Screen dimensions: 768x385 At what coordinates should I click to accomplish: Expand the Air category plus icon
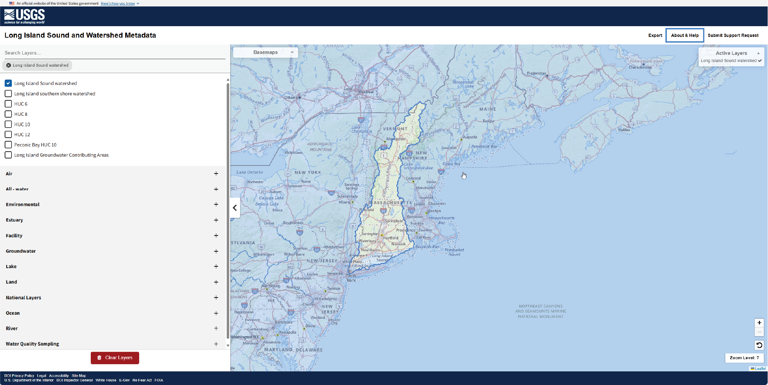216,174
